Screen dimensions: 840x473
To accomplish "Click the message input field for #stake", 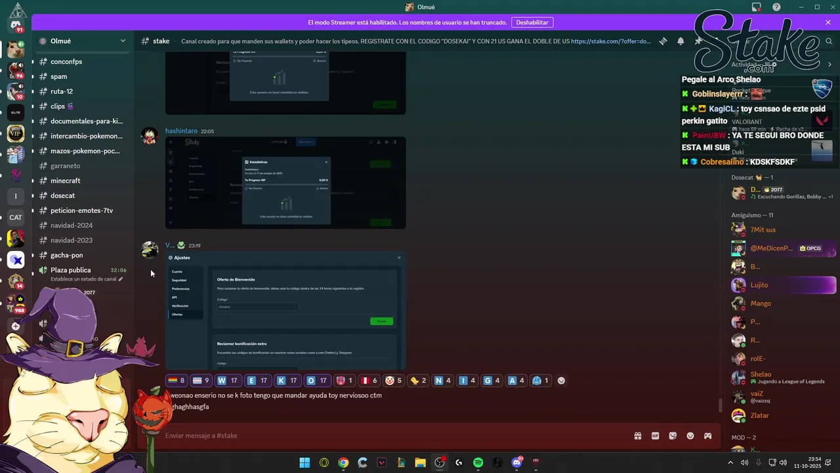I will pos(394,436).
